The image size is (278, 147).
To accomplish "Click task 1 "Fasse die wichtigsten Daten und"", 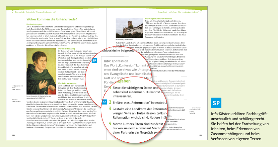I will pyautogui.click(x=135, y=88).
